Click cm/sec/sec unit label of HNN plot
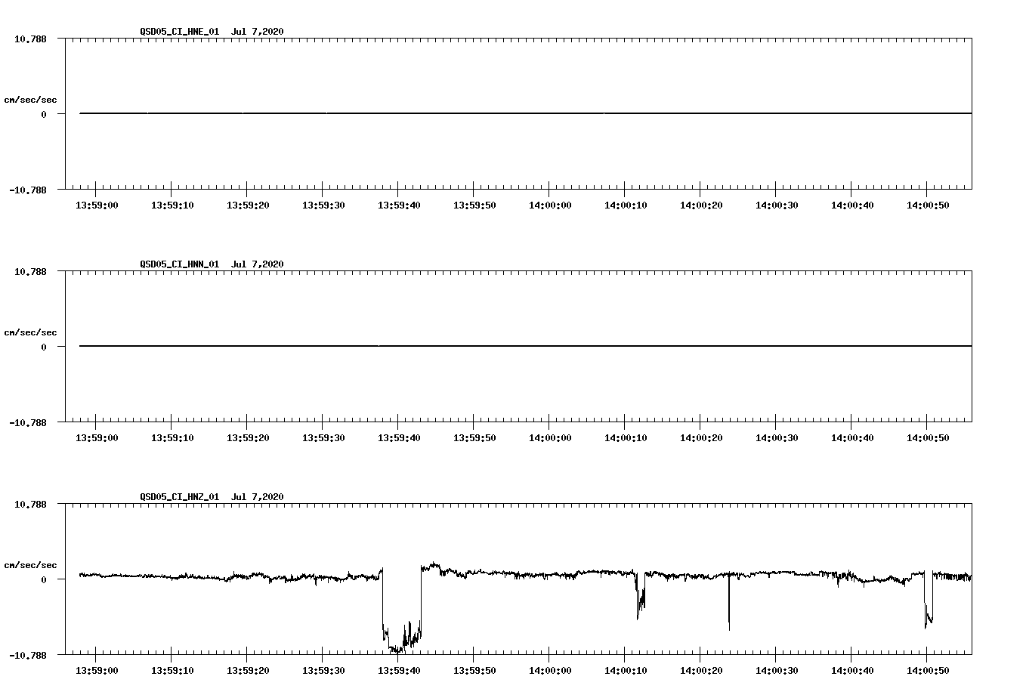1026x698 pixels. (30, 332)
